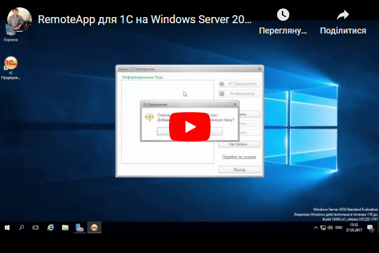This screenshot has width=379, height=253.
Task: Click the 1С:Предприятие launch button
Action: pos(239,84)
